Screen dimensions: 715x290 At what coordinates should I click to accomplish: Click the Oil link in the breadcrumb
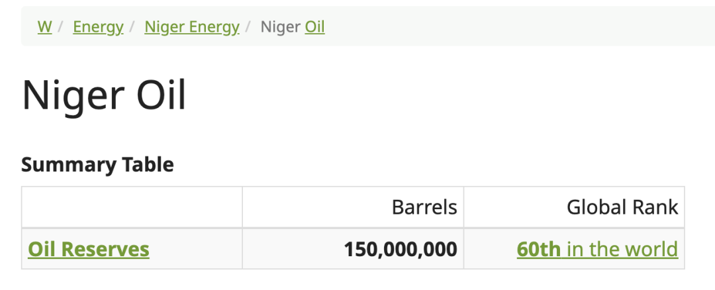click(314, 27)
